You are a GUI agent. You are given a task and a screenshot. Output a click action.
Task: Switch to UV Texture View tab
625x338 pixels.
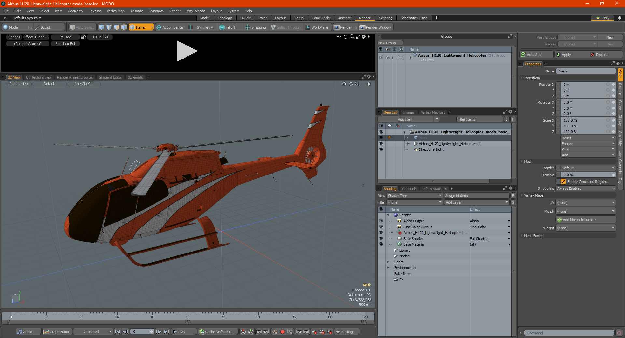(38, 77)
